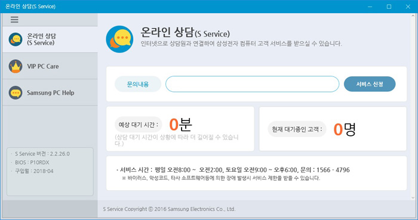
Task: Click BIOS : P10RDX text
Action: pyautogui.click(x=32, y=162)
